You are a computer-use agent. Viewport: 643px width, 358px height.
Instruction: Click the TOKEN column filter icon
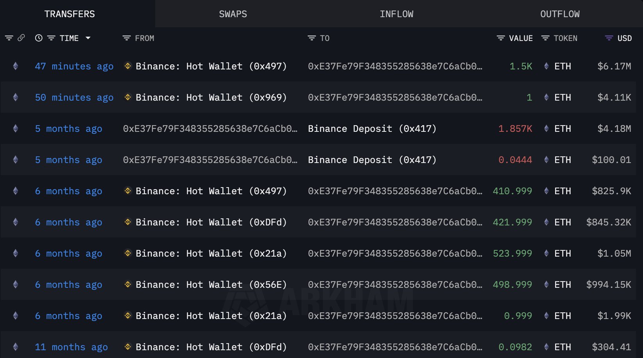545,38
